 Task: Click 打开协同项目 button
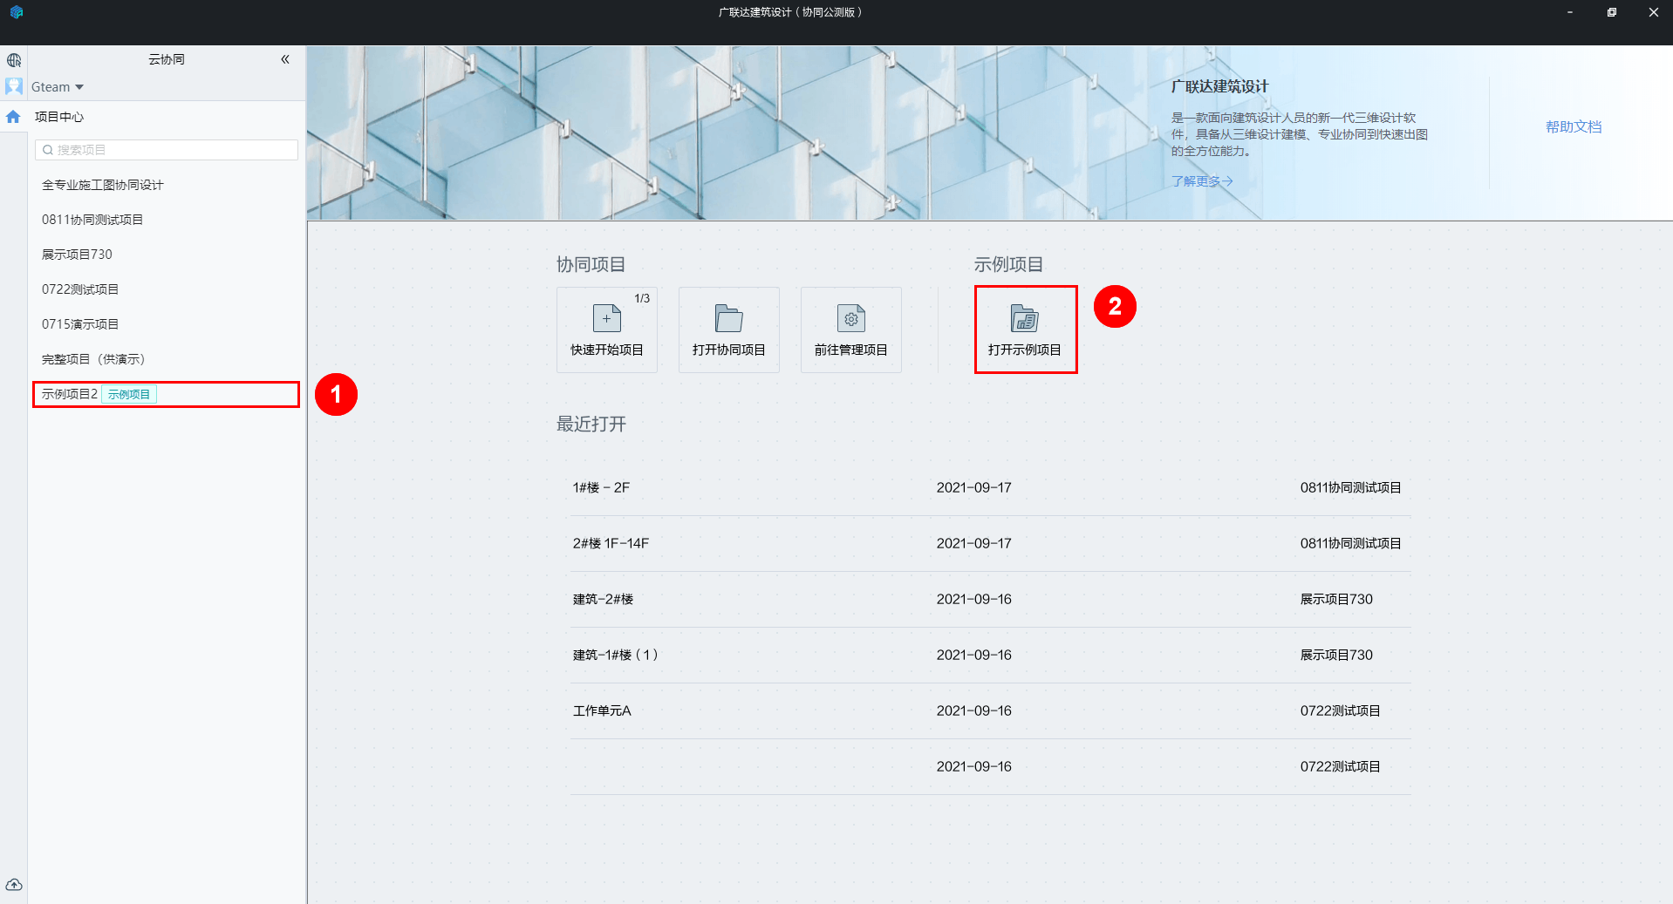pyautogui.click(x=729, y=330)
